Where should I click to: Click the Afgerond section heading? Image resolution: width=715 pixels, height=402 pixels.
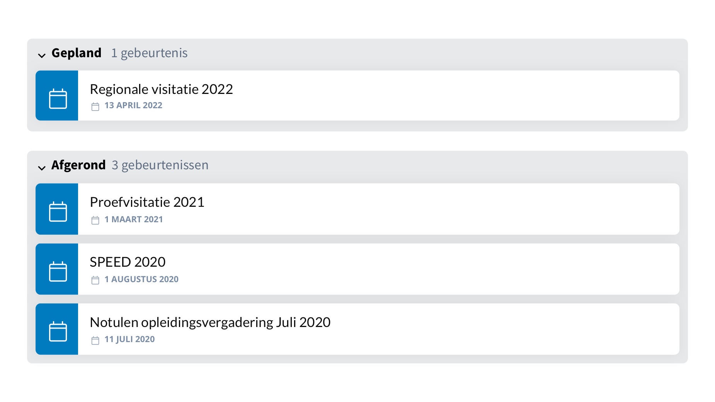pyautogui.click(x=78, y=165)
